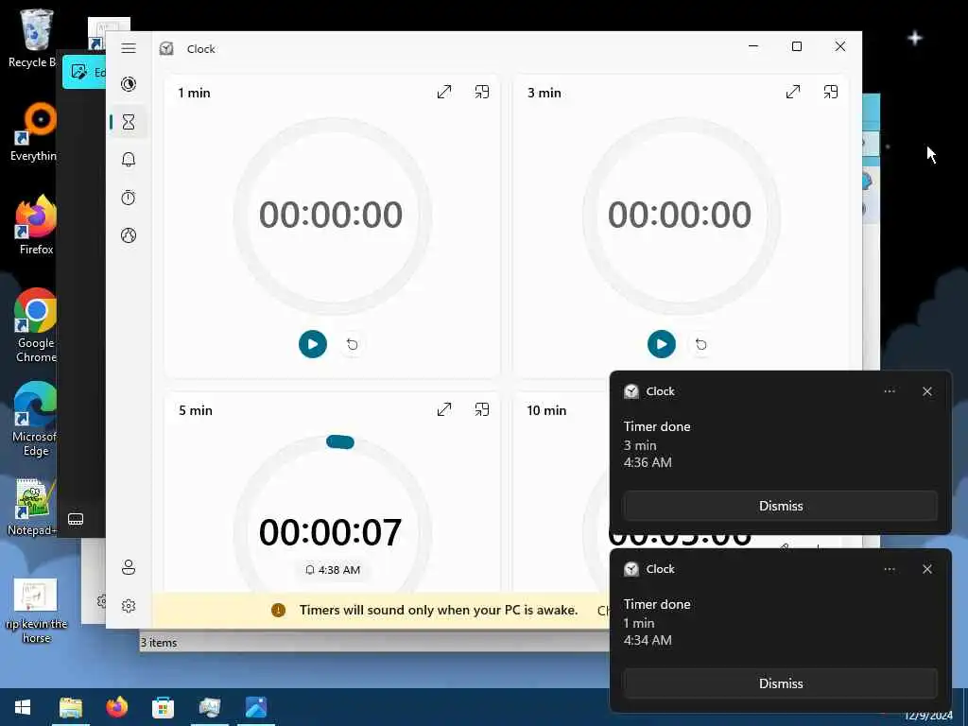Click the keyboard icon in dark background window

76,519
